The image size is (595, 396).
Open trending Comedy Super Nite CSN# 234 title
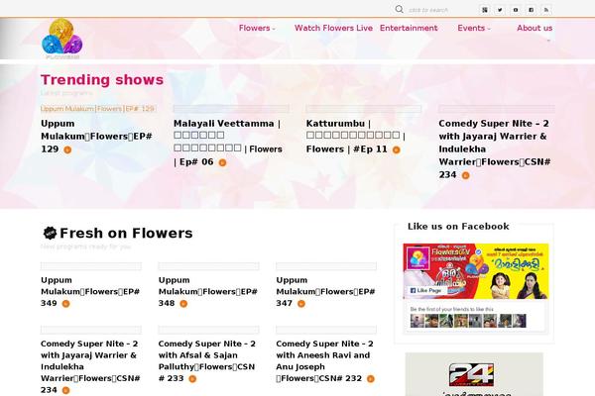pos(495,148)
